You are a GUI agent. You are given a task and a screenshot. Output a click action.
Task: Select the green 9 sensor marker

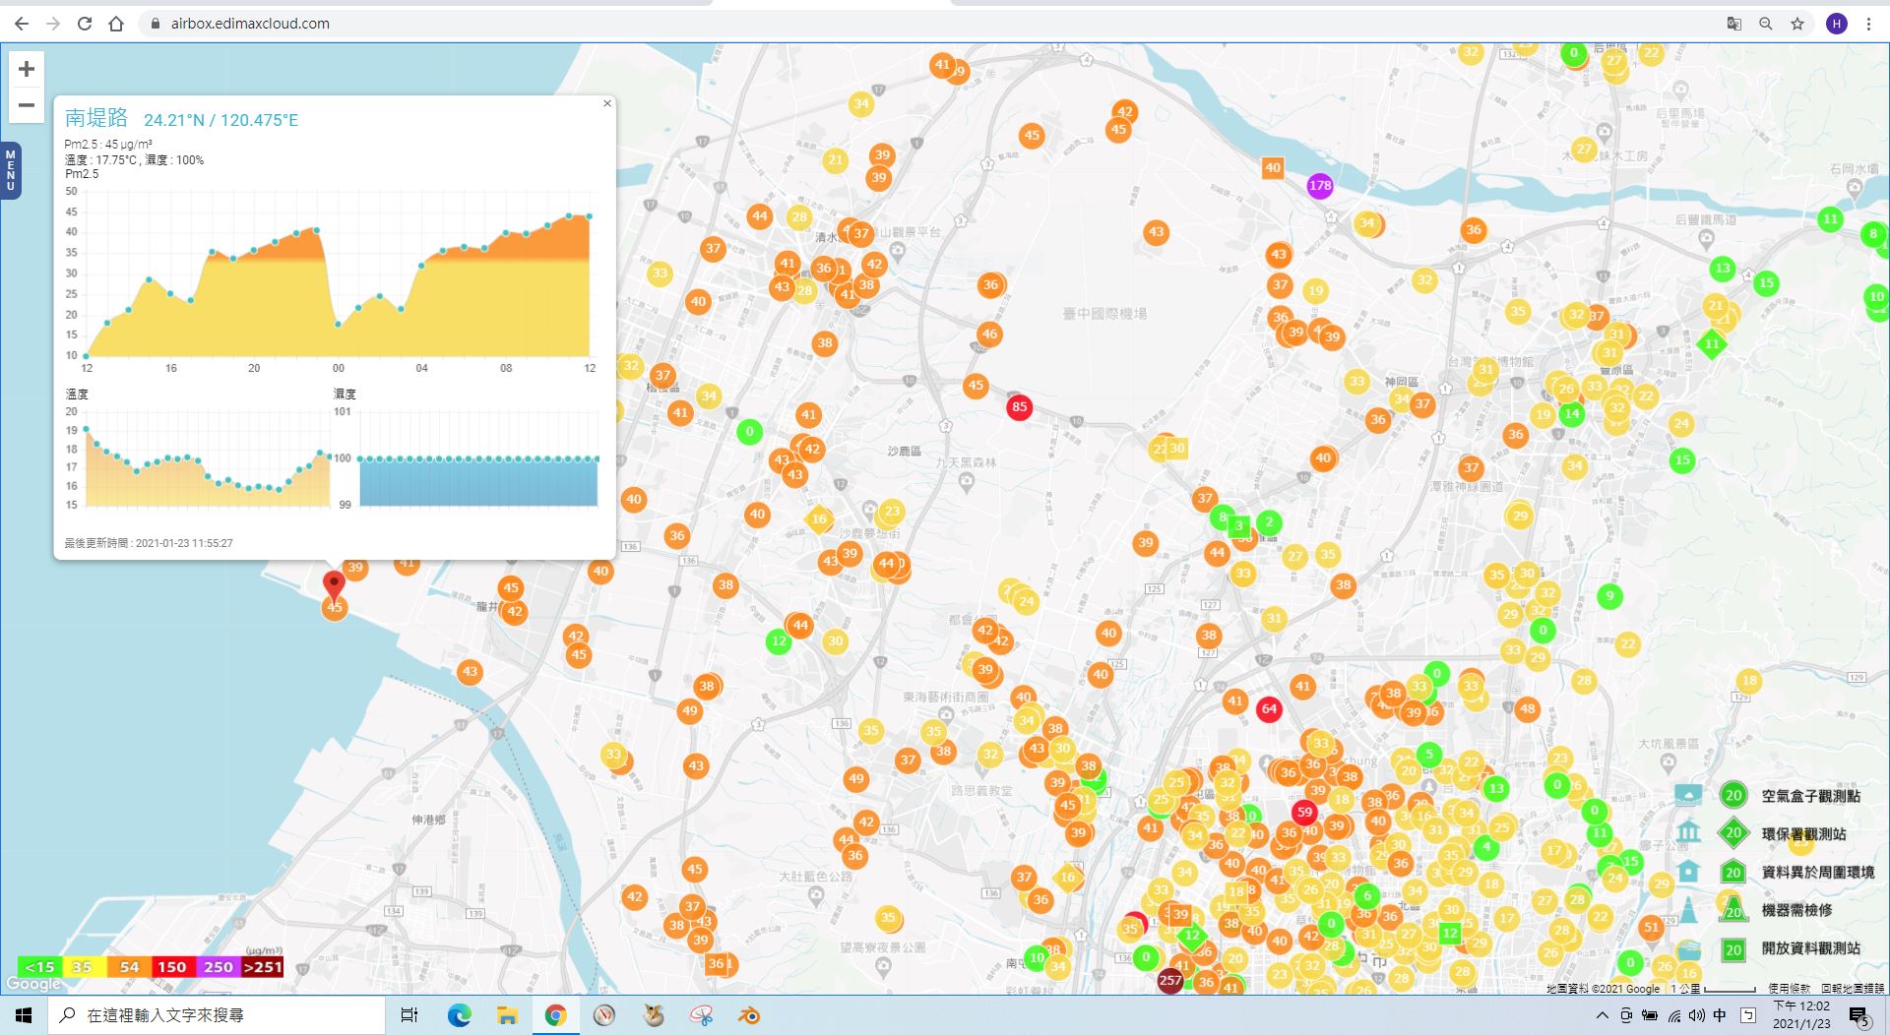pos(1609,595)
